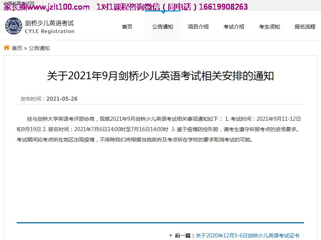
Task: Open the 首页 navigation tab
Action: pyautogui.click(x=127, y=27)
